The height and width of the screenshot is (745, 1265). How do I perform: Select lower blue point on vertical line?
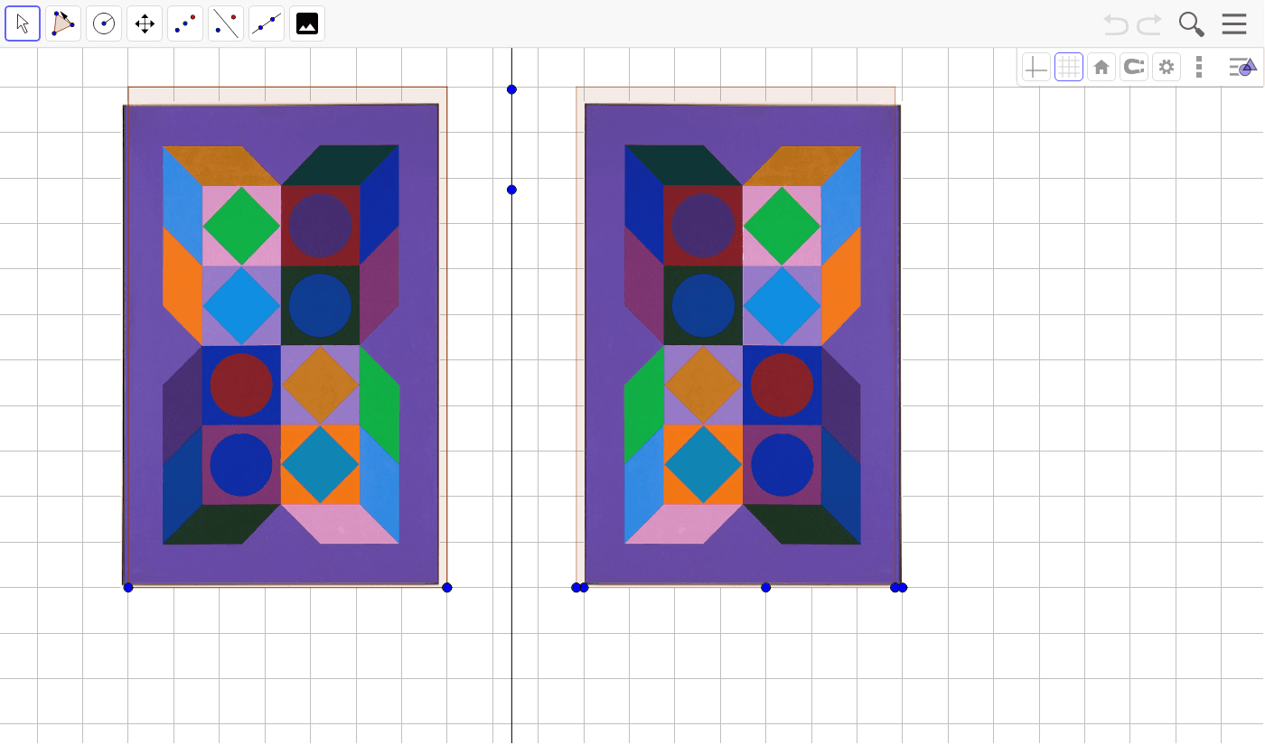click(x=511, y=190)
